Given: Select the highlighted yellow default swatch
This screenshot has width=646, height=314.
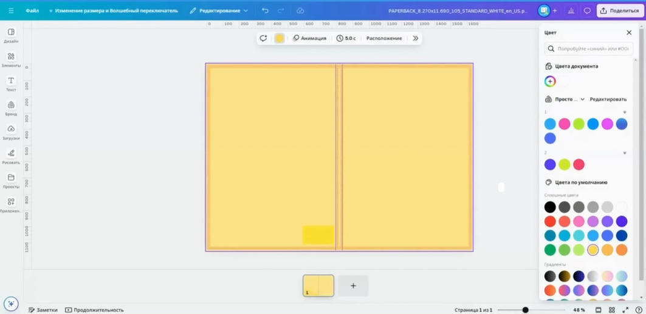Looking at the screenshot, I should point(593,250).
